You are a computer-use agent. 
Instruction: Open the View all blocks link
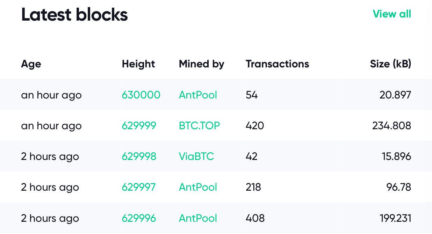392,14
